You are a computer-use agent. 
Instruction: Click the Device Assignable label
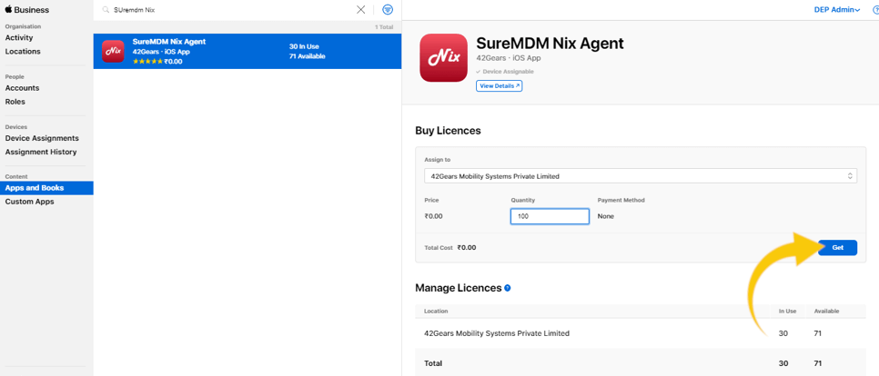pyautogui.click(x=504, y=72)
